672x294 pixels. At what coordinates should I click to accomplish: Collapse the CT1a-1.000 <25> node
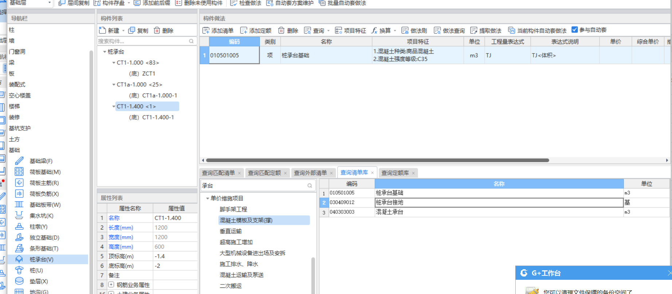114,85
